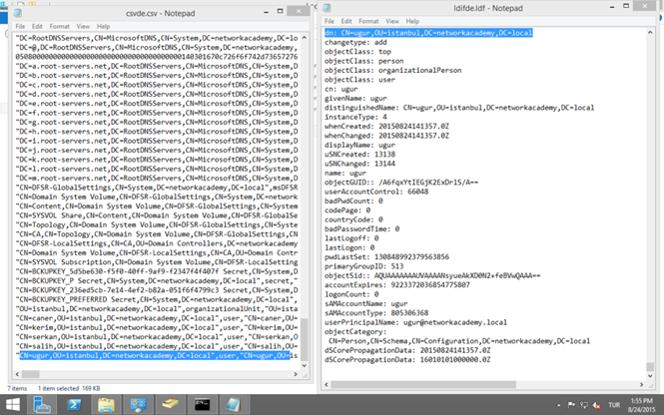Click csvde.csv Notepad title icon
Image resolution: width=664 pixels, height=415 pixels.
tap(18, 13)
